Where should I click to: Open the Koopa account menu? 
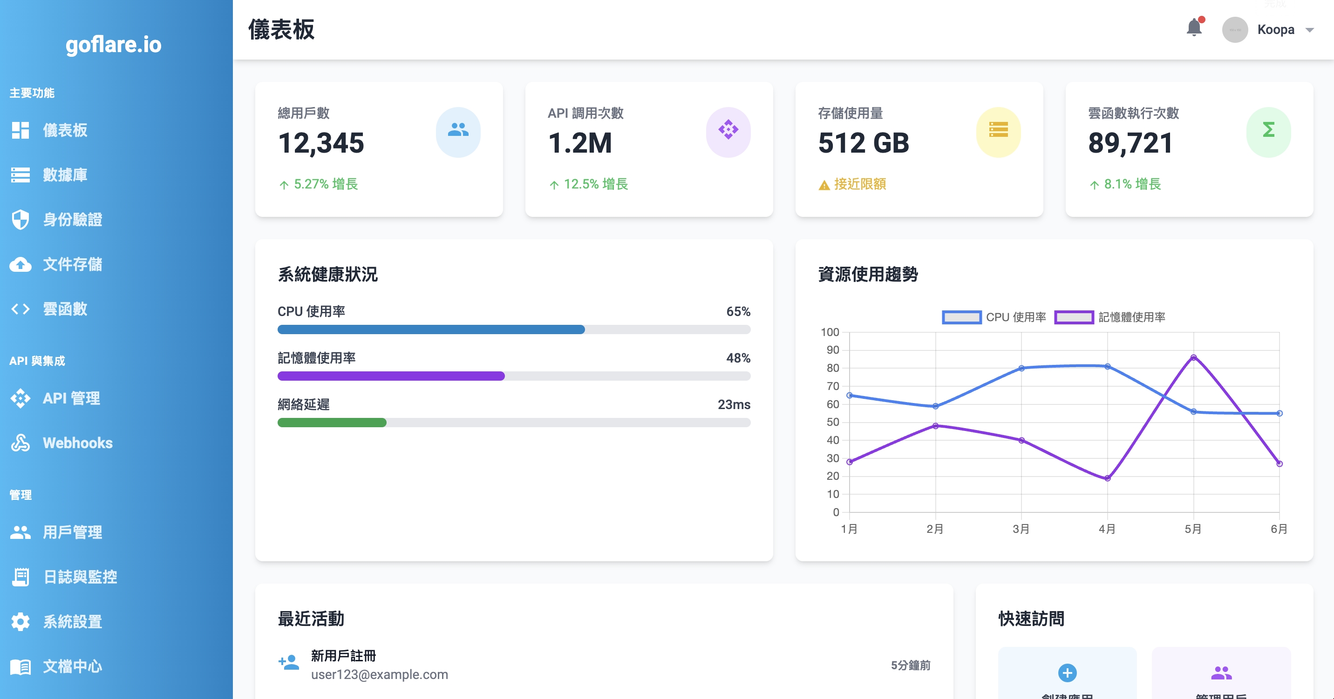(x=1275, y=30)
